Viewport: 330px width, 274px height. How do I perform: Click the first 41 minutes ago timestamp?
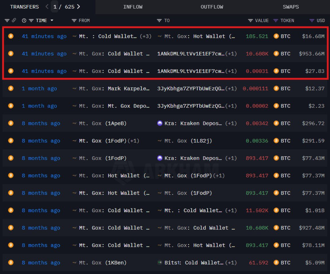pos(44,36)
